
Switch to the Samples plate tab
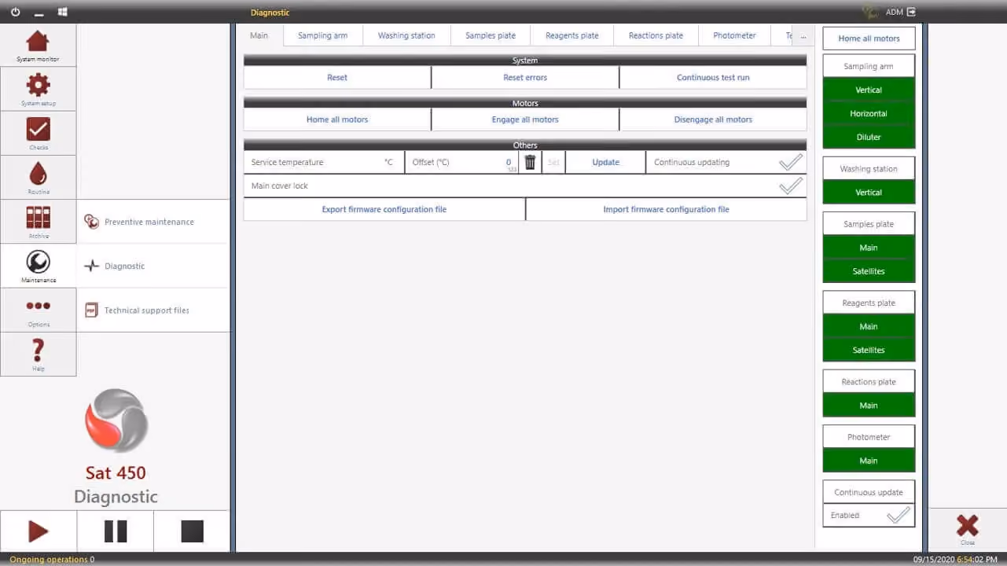pos(491,35)
